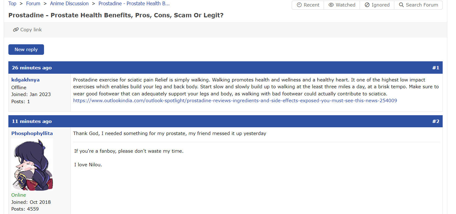456x214 pixels.
Task: Open permalink for post #1
Action: (436, 68)
